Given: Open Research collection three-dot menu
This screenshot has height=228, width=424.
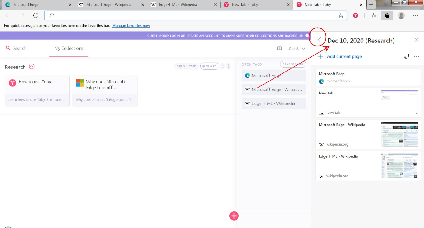Looking at the screenshot, I should click(228, 66).
